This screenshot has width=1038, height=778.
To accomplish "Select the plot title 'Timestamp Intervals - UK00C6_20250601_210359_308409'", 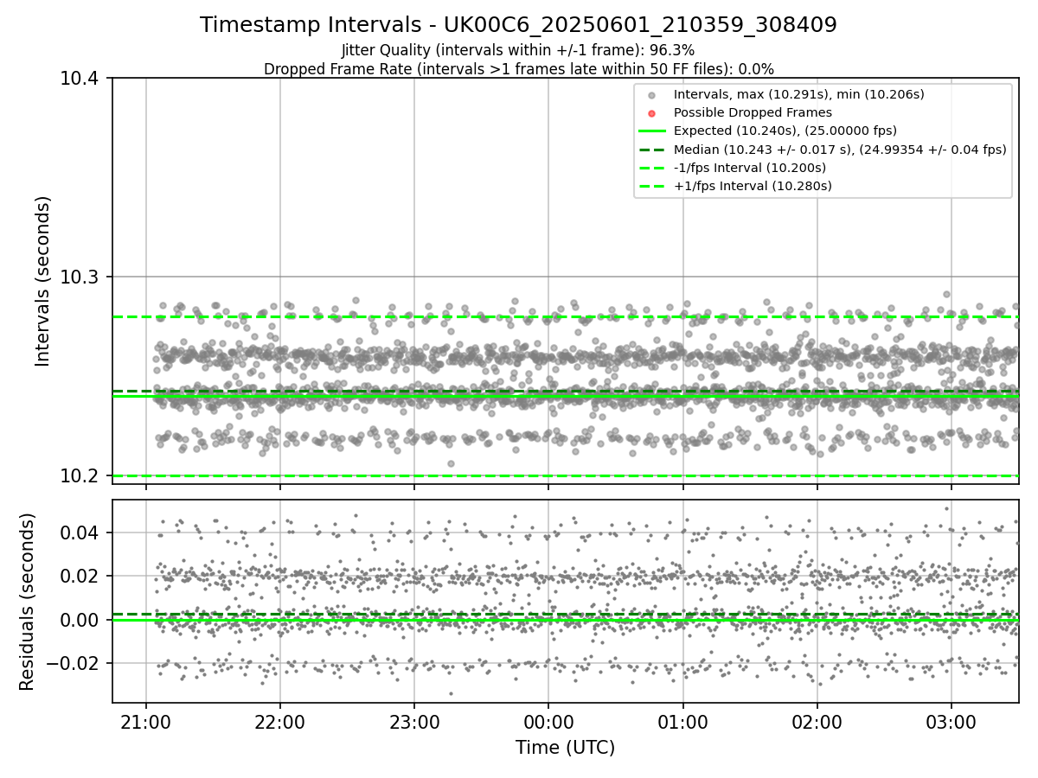I will click(x=518, y=25).
